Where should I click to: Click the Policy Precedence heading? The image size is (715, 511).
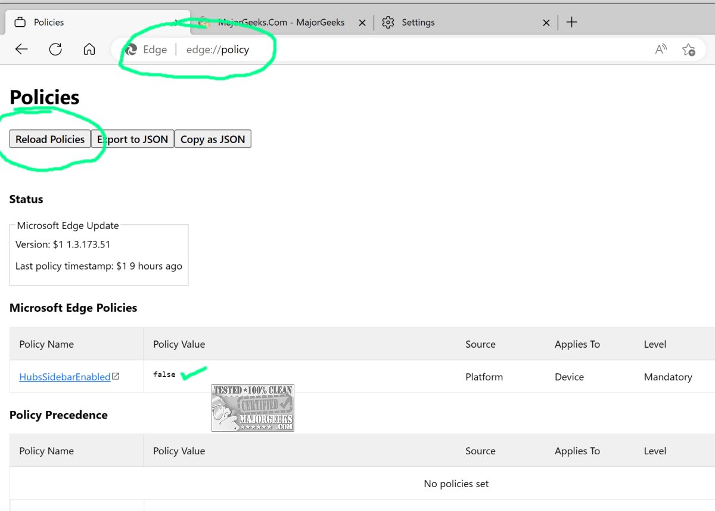[x=58, y=415]
